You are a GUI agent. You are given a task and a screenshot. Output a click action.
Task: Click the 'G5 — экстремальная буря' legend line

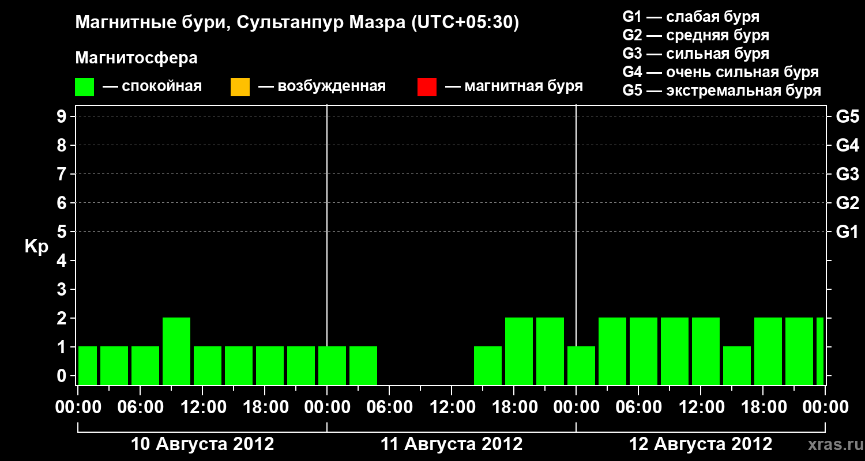[x=721, y=90]
